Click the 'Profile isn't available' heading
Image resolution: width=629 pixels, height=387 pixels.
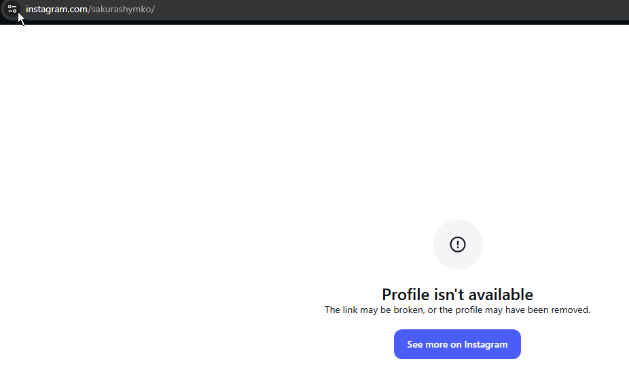pyautogui.click(x=457, y=295)
